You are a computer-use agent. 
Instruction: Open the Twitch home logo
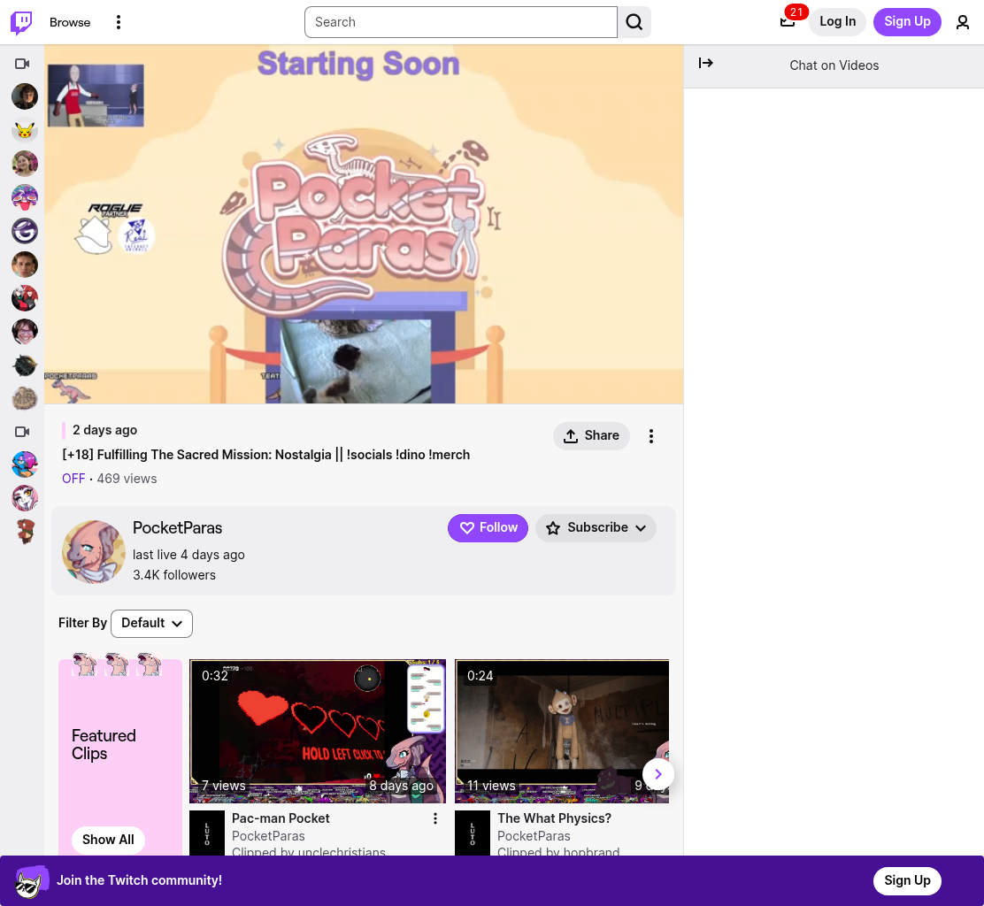(21, 22)
